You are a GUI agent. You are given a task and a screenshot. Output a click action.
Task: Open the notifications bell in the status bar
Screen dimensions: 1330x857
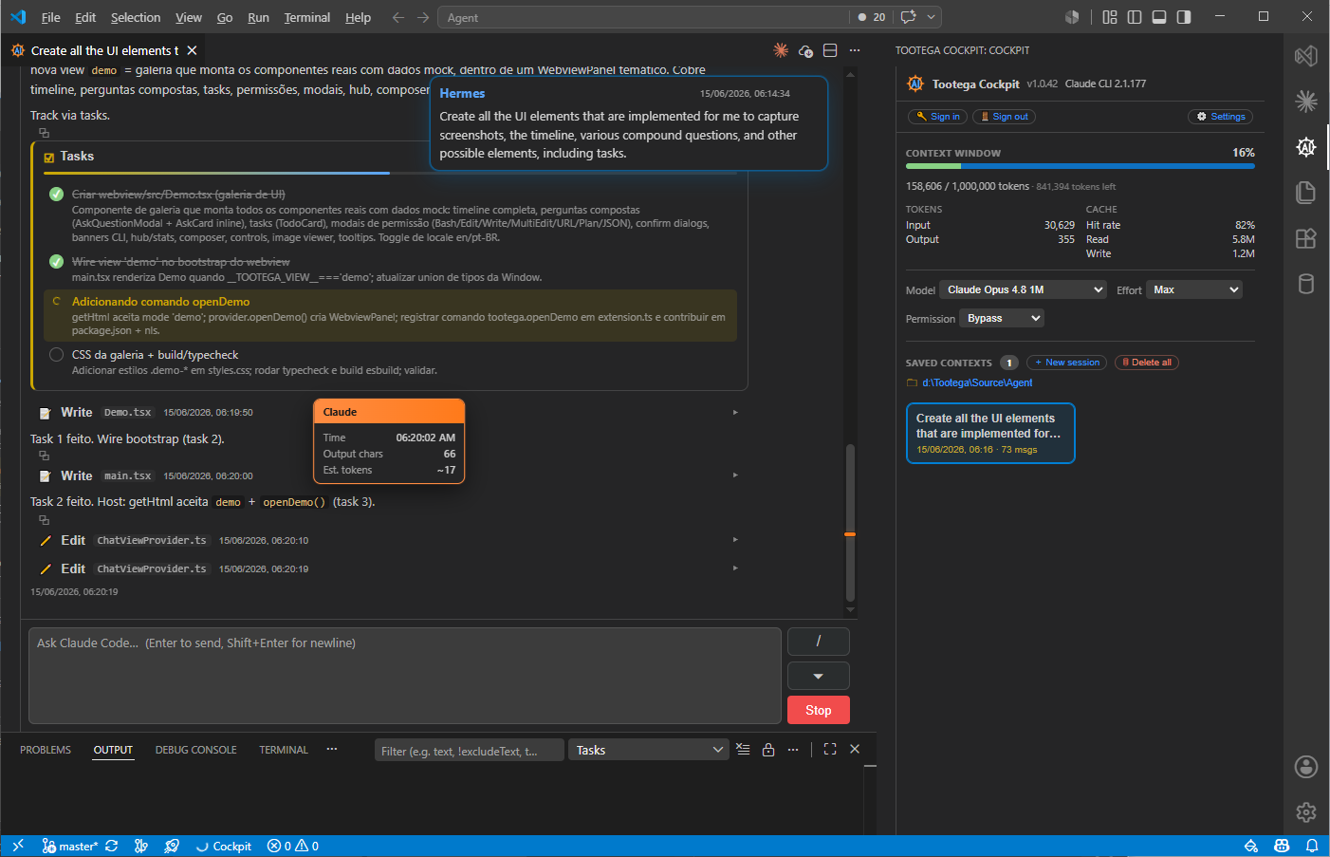pos(1312,846)
